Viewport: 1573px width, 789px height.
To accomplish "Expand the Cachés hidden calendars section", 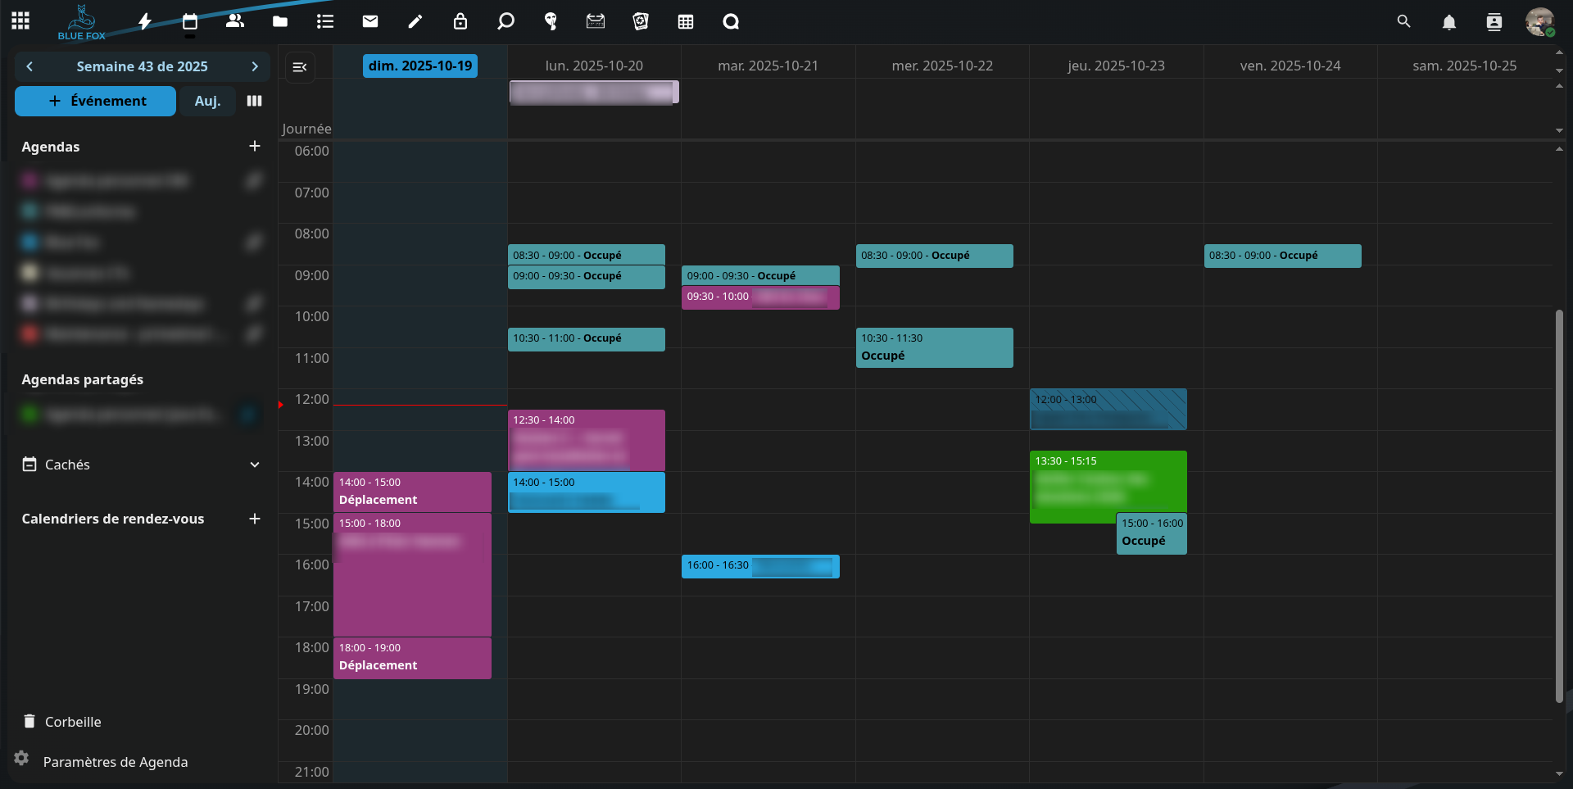I will coord(255,465).
